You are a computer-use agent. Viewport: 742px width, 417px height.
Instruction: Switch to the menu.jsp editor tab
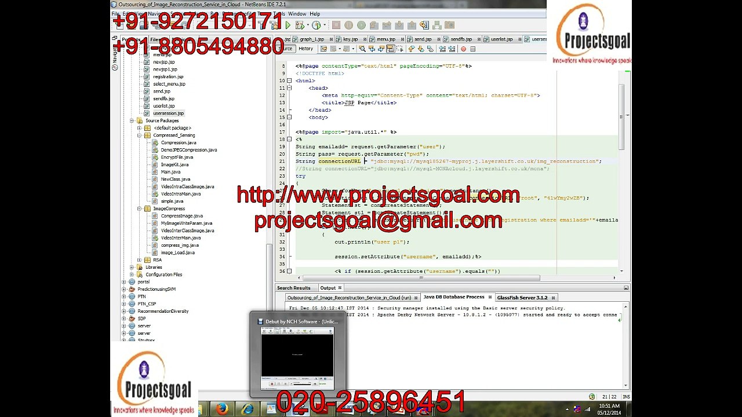[385, 39]
